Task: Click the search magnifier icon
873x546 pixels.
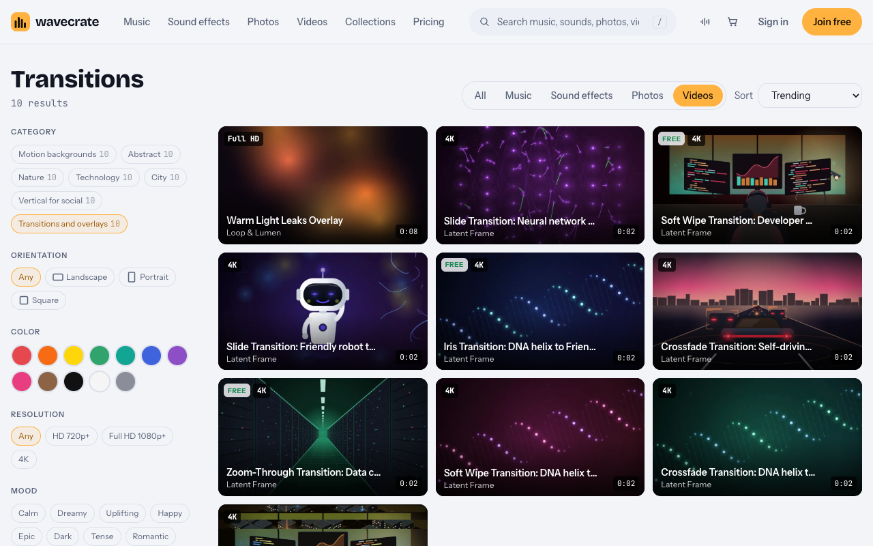Action: click(485, 22)
